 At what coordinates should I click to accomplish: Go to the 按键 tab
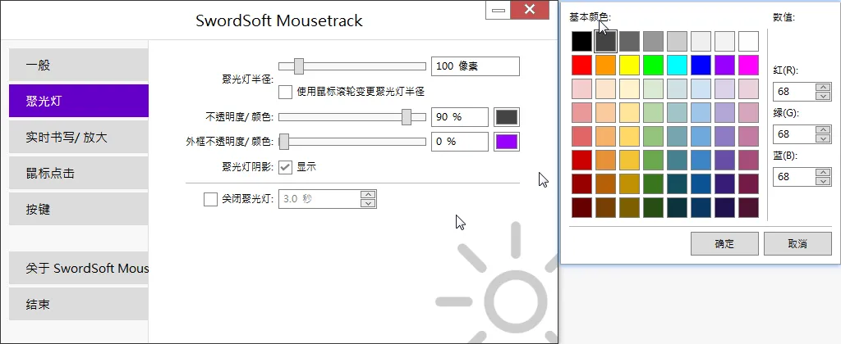78,209
